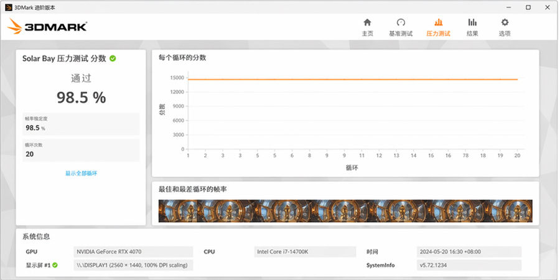Click the best and worst loop thumbnail strip
560x280 pixels.
click(345, 211)
